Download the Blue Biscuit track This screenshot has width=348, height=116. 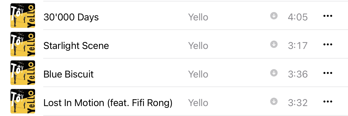274,73
